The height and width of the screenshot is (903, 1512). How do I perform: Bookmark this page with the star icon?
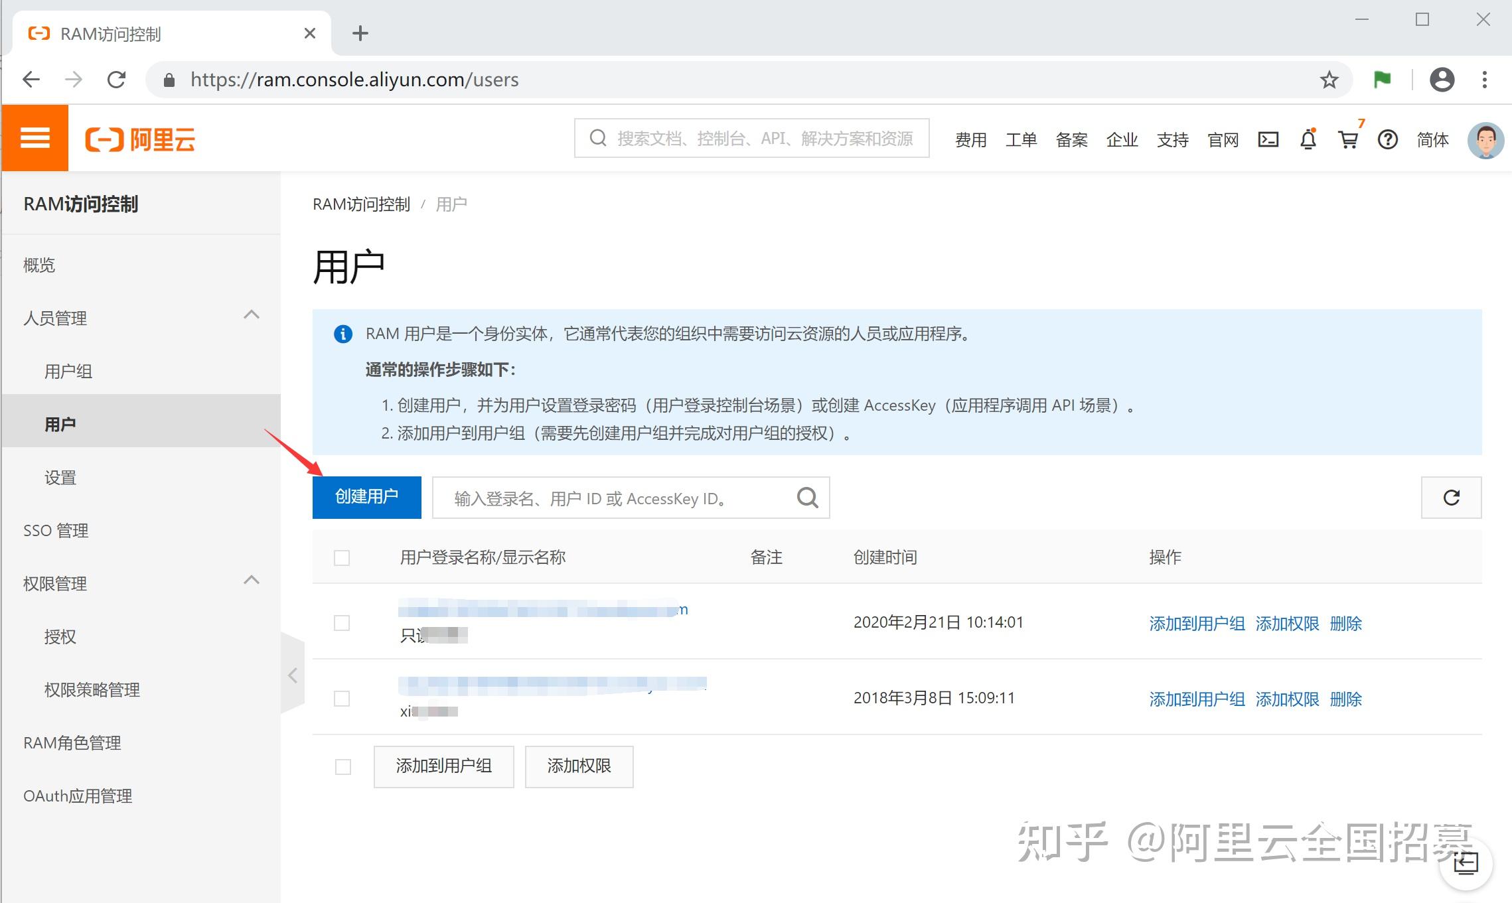pyautogui.click(x=1329, y=80)
